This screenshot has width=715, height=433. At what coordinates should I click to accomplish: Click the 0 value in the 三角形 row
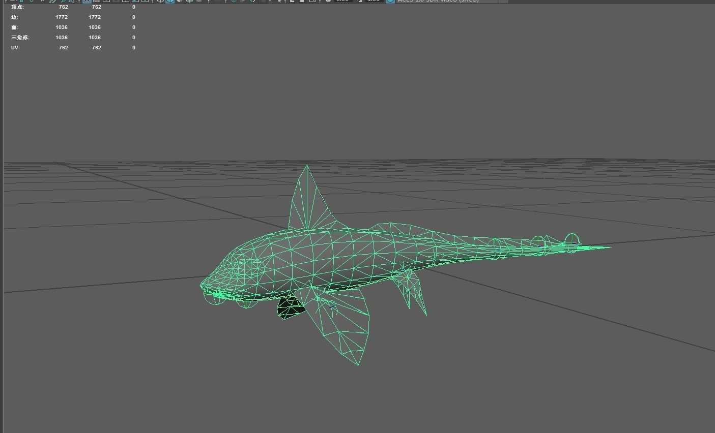pos(134,38)
